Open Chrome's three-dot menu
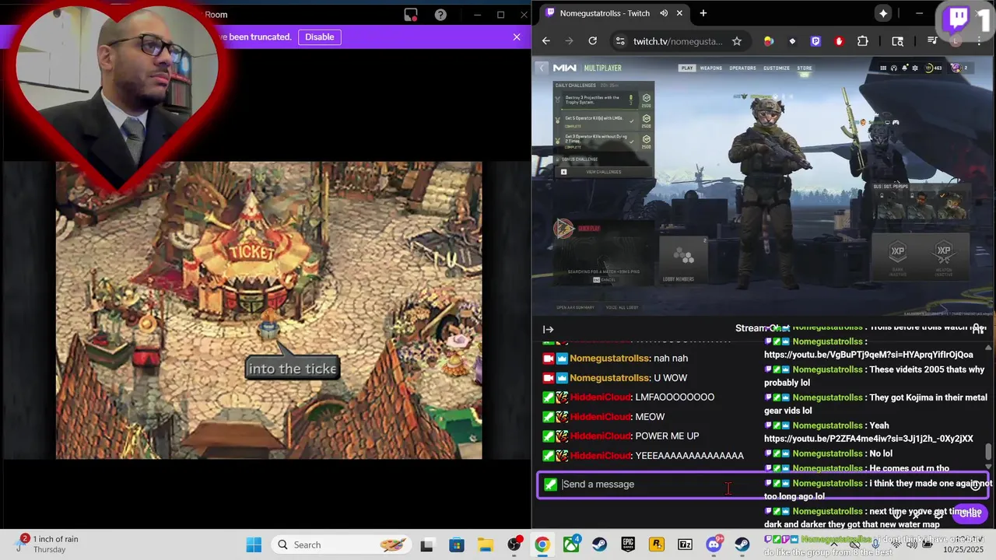996x560 pixels. (979, 41)
